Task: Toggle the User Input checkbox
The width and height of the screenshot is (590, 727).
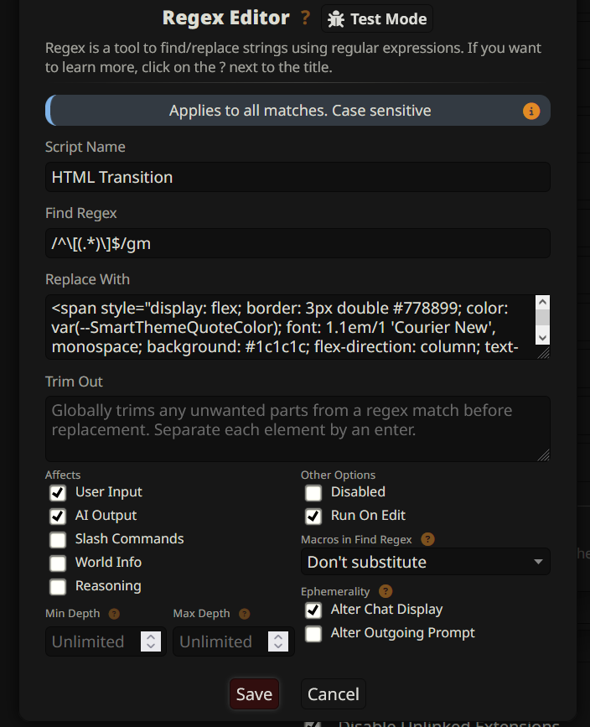Action: click(x=58, y=492)
